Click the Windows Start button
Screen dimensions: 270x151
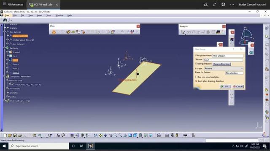[4, 146]
